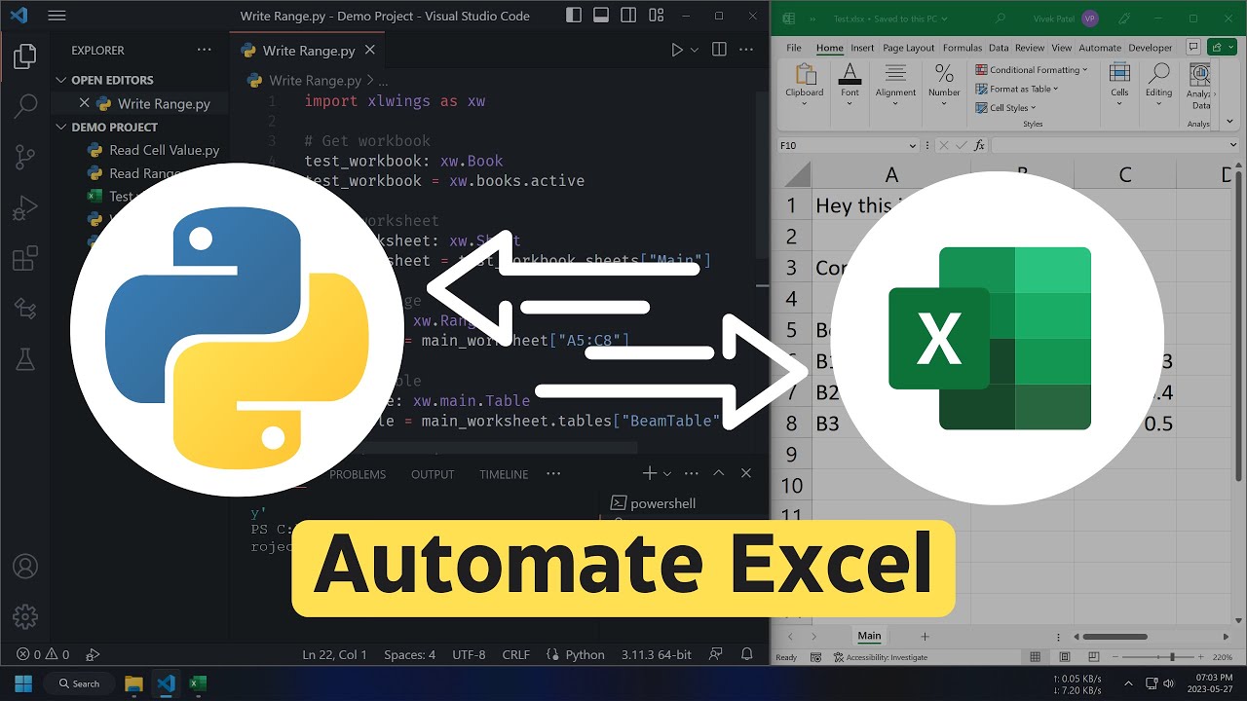The width and height of the screenshot is (1247, 701).
Task: Open the Extensions view in VS Code
Action: pos(25,258)
